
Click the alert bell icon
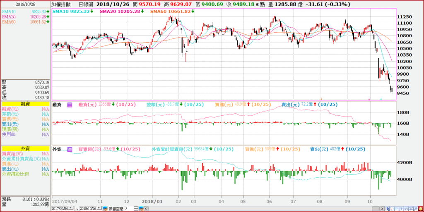(421, 209)
